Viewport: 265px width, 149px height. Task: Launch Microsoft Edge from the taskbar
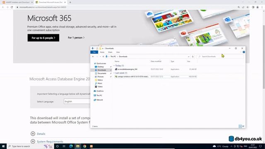pos(71,146)
